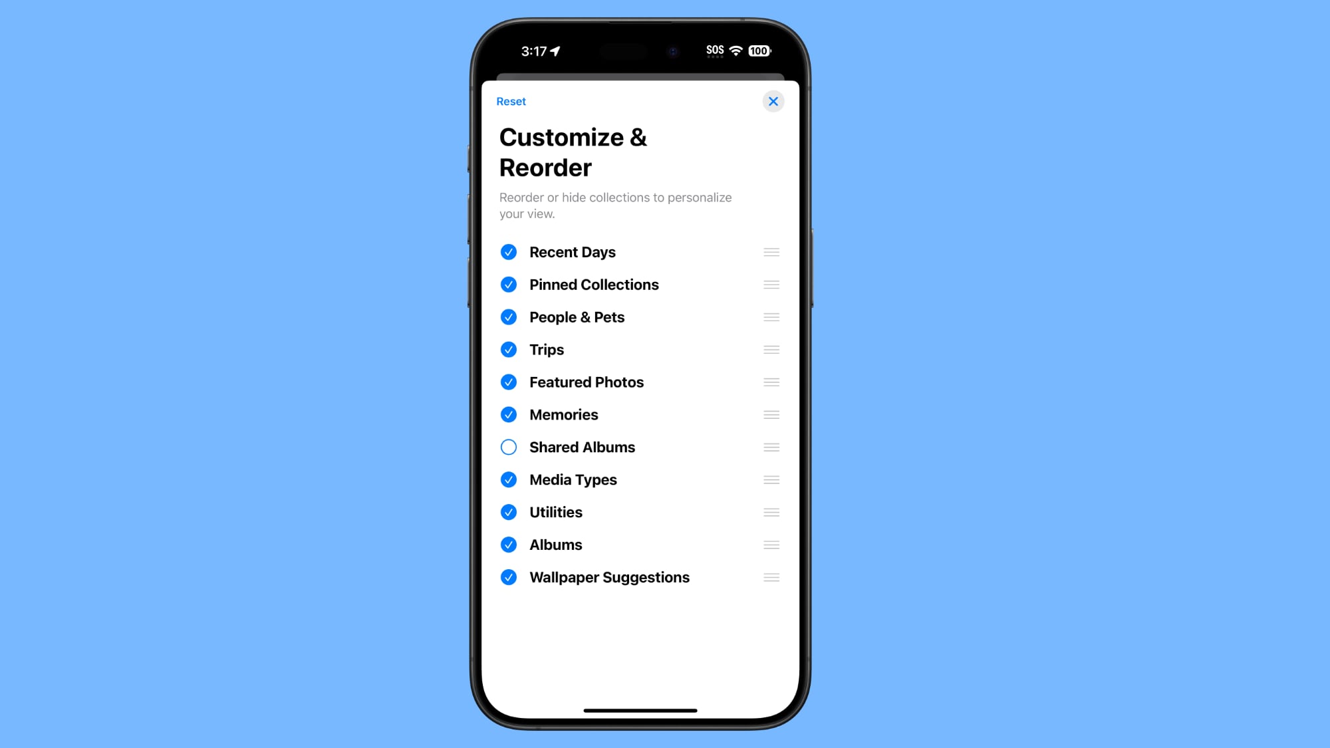1330x748 pixels.
Task: Click Reset to restore default settings
Action: pyautogui.click(x=511, y=101)
